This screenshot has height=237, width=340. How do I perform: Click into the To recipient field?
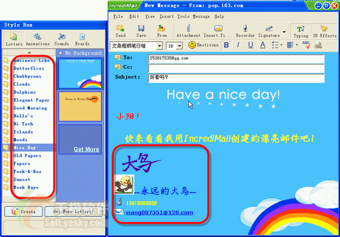pos(236,59)
